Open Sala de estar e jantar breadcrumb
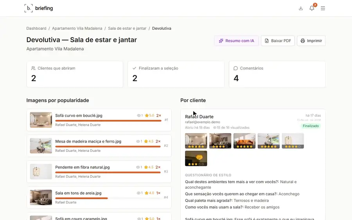 tap(127, 28)
